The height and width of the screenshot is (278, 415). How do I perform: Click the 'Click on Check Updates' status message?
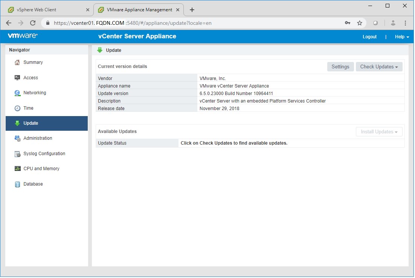[x=234, y=144]
